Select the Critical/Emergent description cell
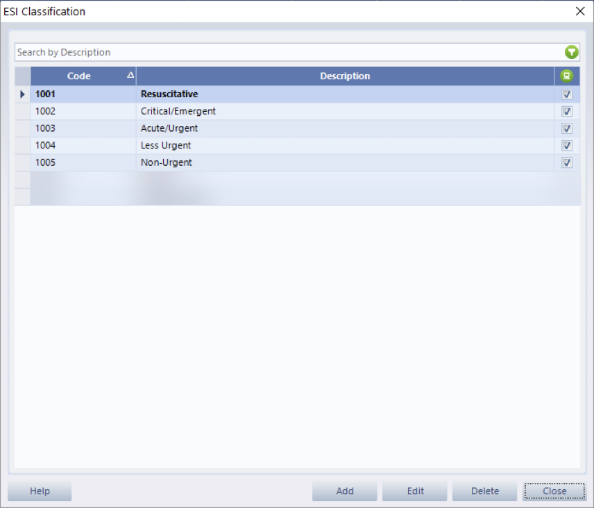594x508 pixels. click(178, 111)
